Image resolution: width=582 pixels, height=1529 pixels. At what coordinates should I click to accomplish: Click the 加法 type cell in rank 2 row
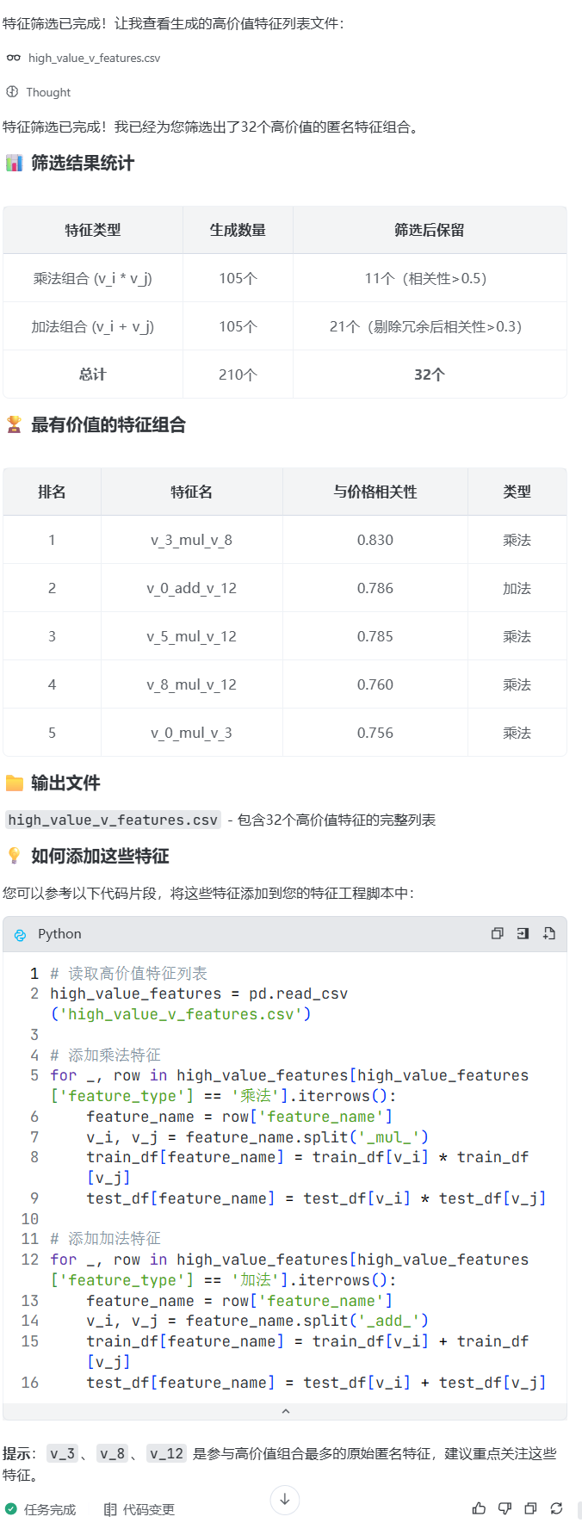click(x=517, y=588)
